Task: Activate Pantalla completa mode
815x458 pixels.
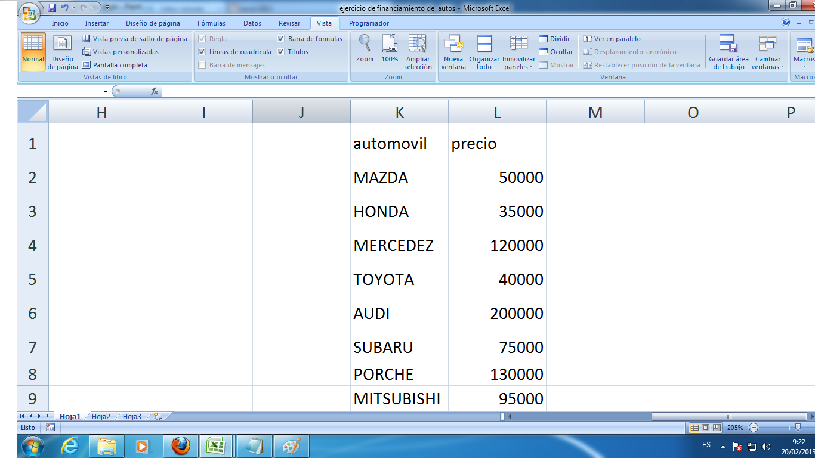Action: click(119, 64)
